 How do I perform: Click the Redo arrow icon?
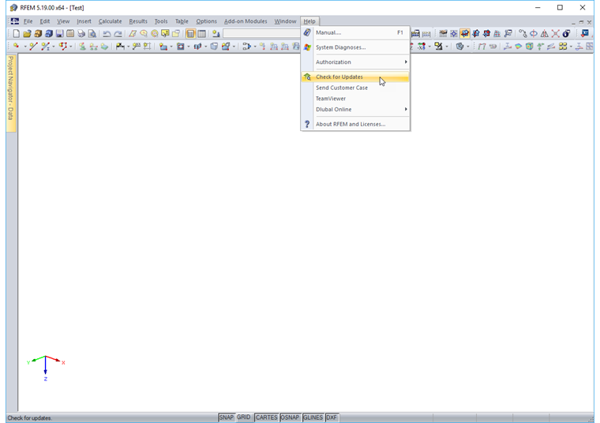118,34
